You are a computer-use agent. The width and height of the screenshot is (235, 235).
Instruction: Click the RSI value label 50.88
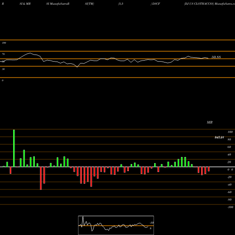[216, 57]
